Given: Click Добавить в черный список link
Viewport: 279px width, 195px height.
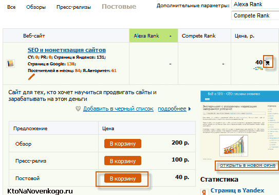Looking at the screenshot, I should pos(118,109).
